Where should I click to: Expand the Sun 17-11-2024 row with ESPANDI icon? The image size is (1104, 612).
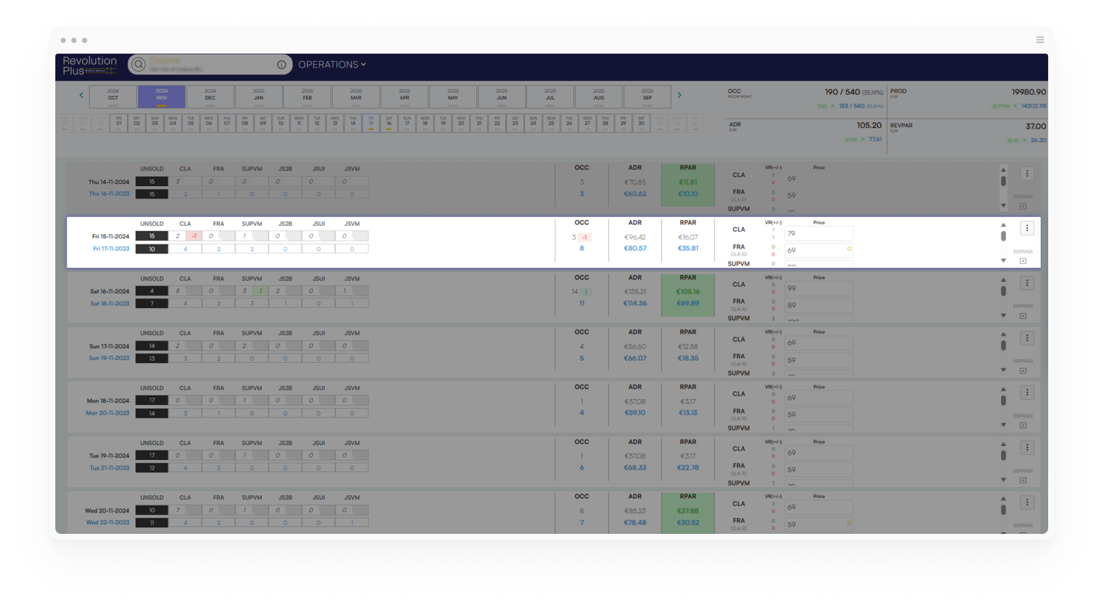pos(1023,371)
